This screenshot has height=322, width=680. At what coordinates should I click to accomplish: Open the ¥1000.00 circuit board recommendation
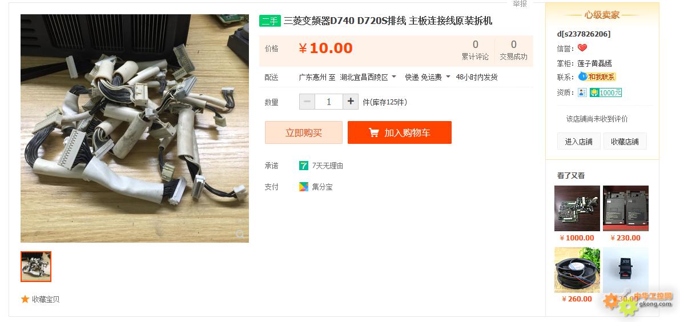[577, 208]
